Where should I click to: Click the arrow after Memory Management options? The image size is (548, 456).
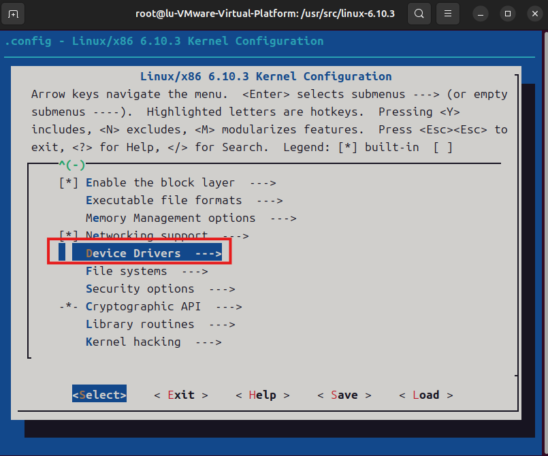click(283, 218)
